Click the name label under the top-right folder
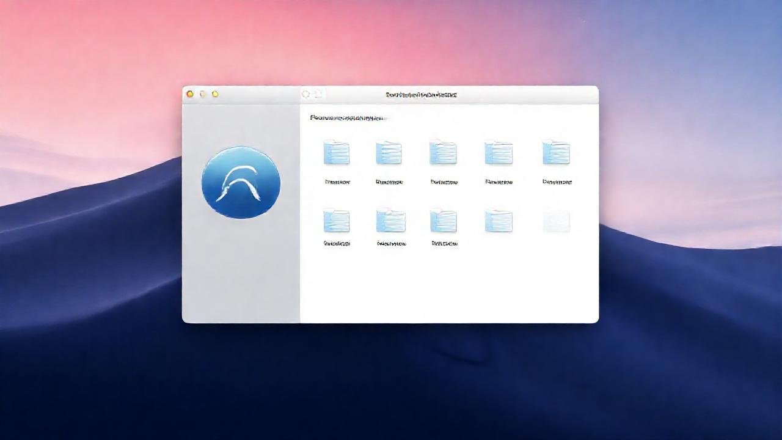782x440 pixels. click(x=557, y=182)
